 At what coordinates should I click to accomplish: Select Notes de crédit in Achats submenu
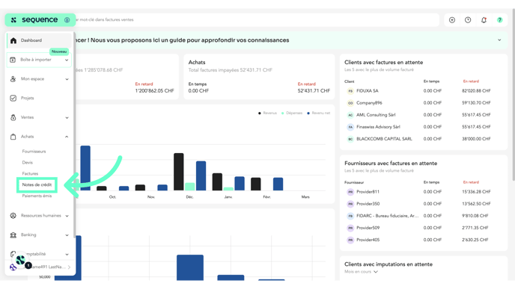pyautogui.click(x=37, y=184)
